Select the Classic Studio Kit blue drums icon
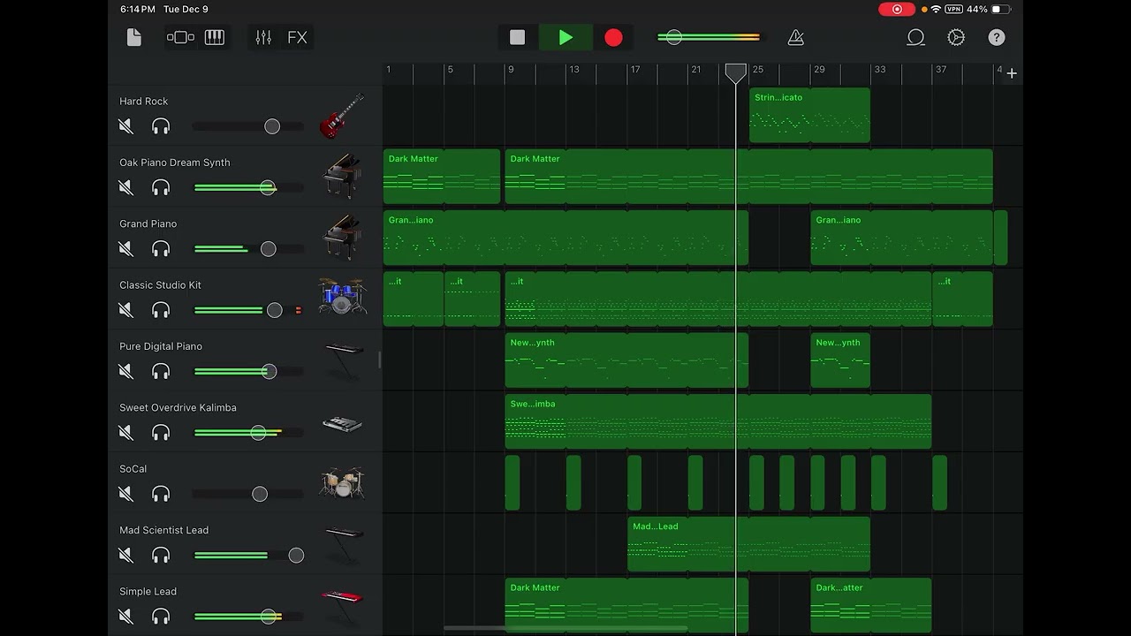This screenshot has width=1131, height=636. 342,296
